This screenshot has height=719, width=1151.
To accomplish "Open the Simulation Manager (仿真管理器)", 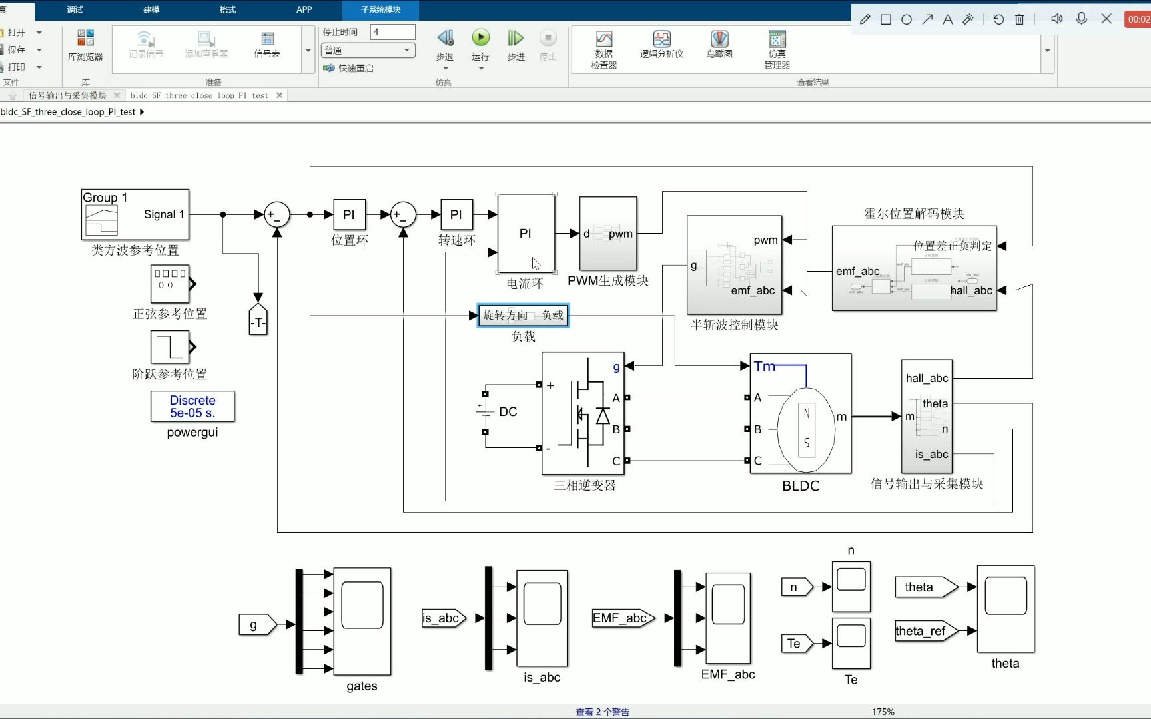I will pyautogui.click(x=777, y=50).
